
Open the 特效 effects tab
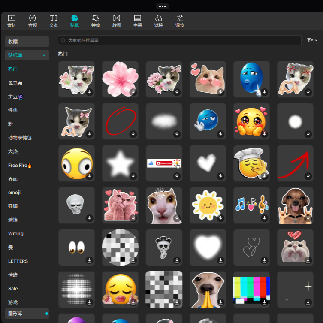[x=96, y=21]
